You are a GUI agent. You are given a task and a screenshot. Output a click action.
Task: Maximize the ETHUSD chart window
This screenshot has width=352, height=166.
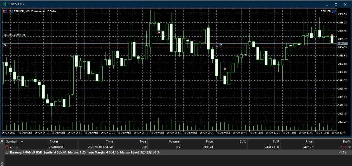336,4
